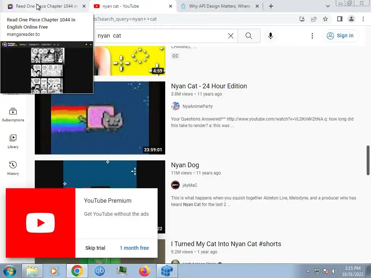The image size is (371, 278).
Task: Bookmark this page with the star icon
Action: pos(325,19)
